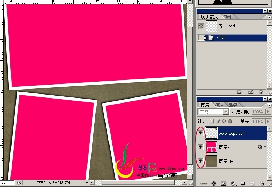Screen dimensions: 272x187
Task: Click the opacity 100% value field
Action: click(259, 112)
